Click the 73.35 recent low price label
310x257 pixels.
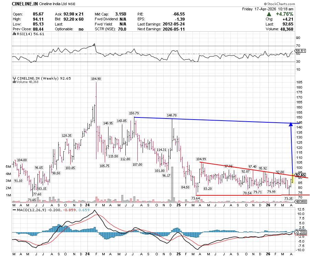click(x=288, y=198)
